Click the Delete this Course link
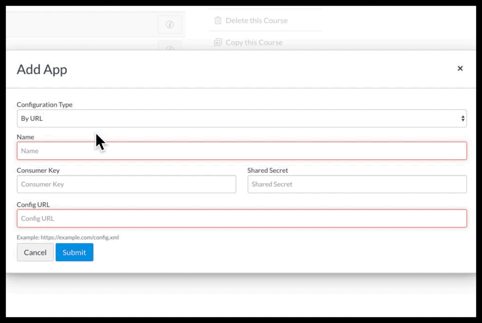The image size is (482, 323). coord(257,20)
